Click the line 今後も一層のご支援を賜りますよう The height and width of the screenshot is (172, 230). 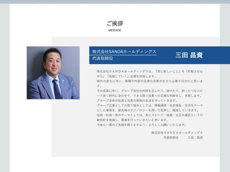click(142, 125)
